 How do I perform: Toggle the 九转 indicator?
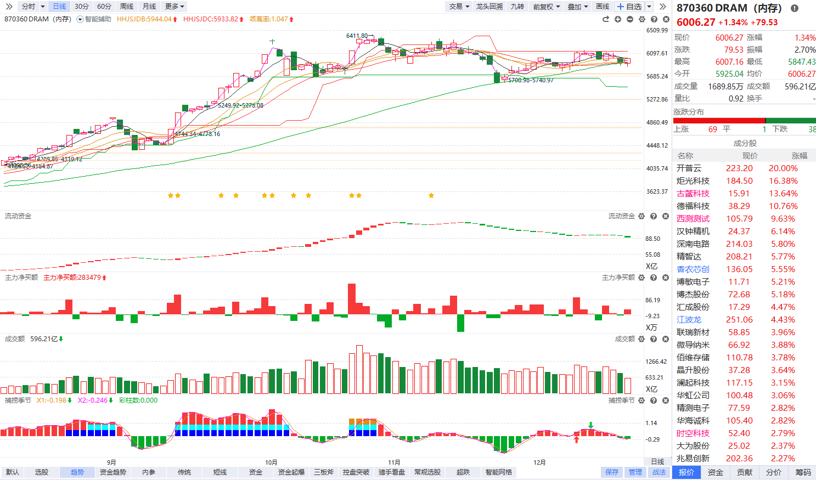pos(517,7)
